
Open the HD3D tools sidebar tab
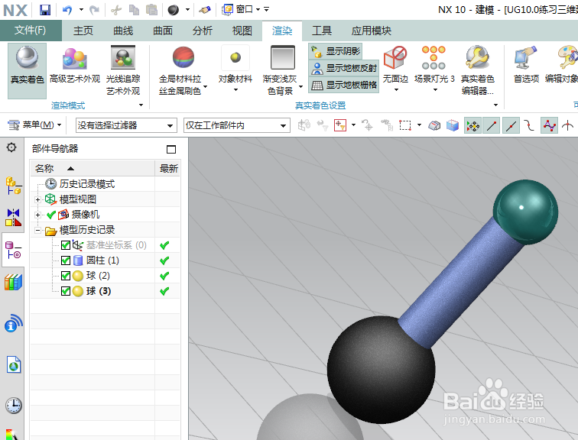click(13, 323)
